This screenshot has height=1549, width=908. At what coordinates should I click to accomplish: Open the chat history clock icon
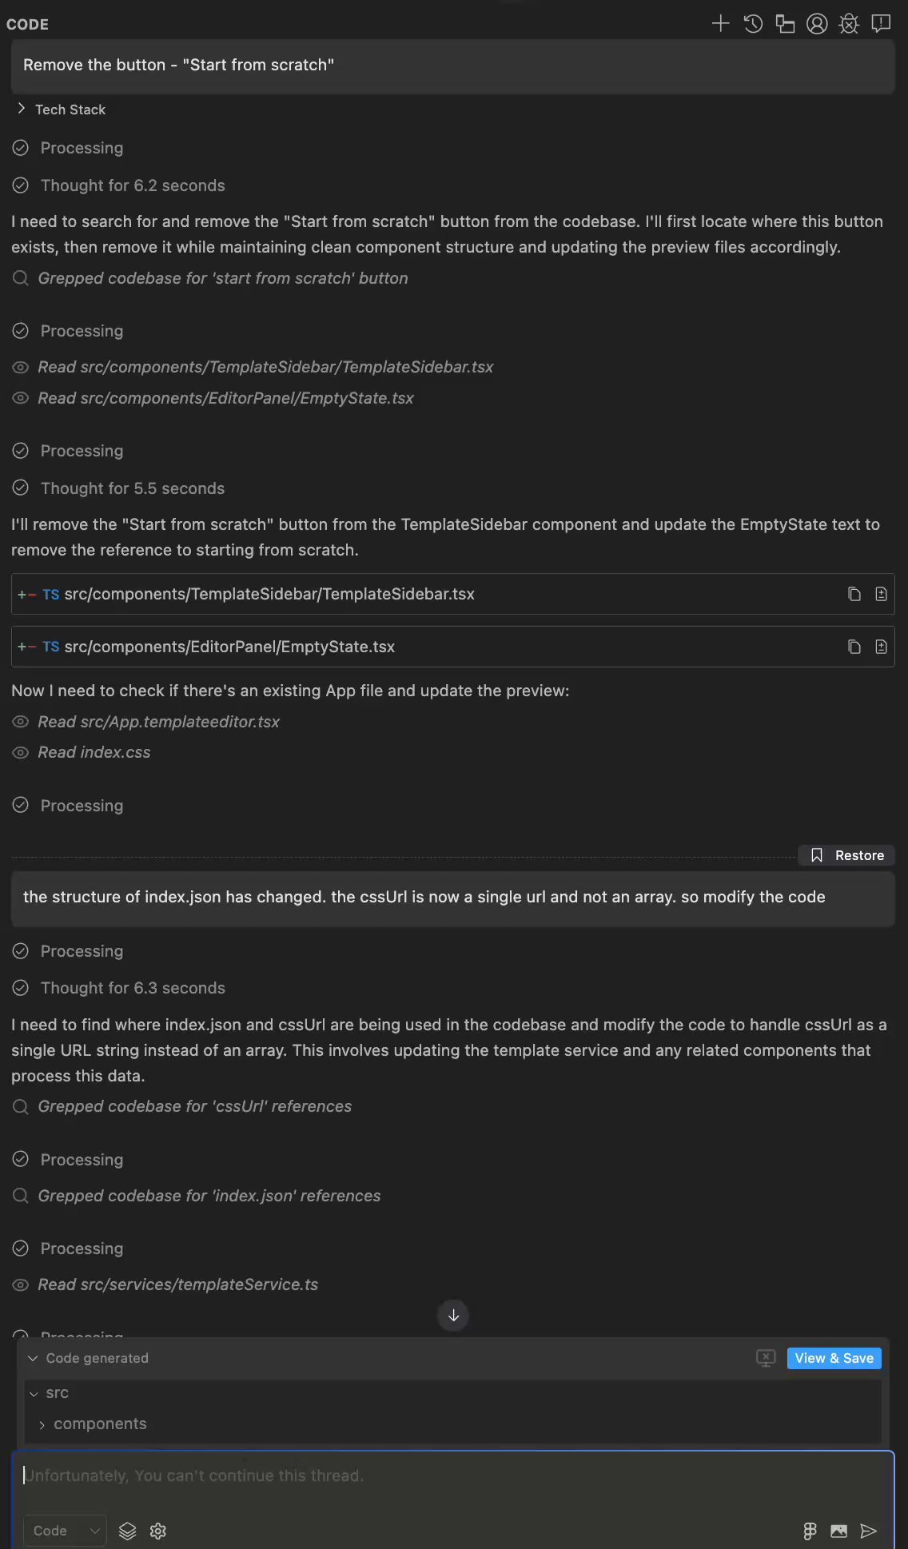click(753, 24)
